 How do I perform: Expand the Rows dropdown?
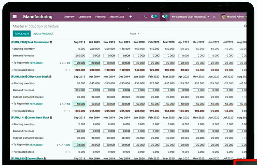coord(134,34)
